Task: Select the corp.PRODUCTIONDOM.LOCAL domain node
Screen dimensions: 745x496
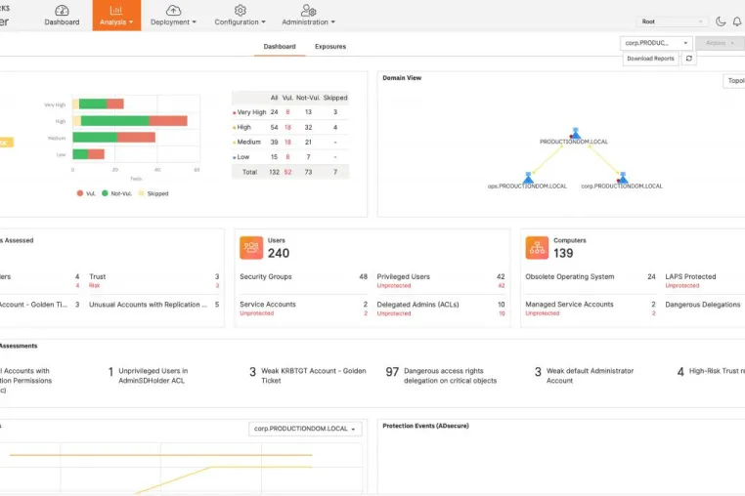Action: coord(623,178)
